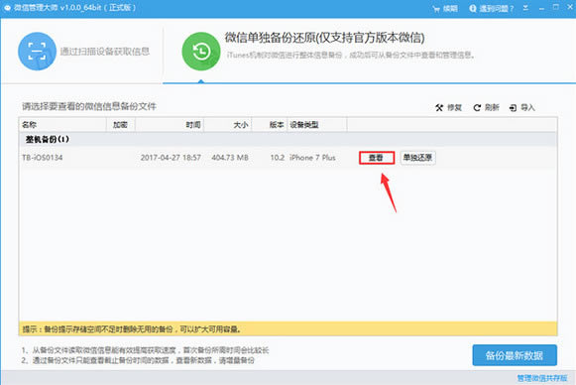Sort by 设备类型 column header
This screenshot has width=576, height=385.
click(x=316, y=125)
